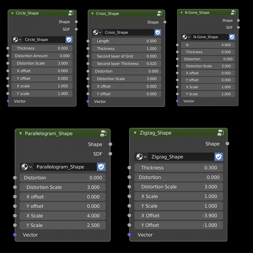Screen dimensions: 253x253
Task: Click Distortion field in Cross_Shape node
Action: 126,71
